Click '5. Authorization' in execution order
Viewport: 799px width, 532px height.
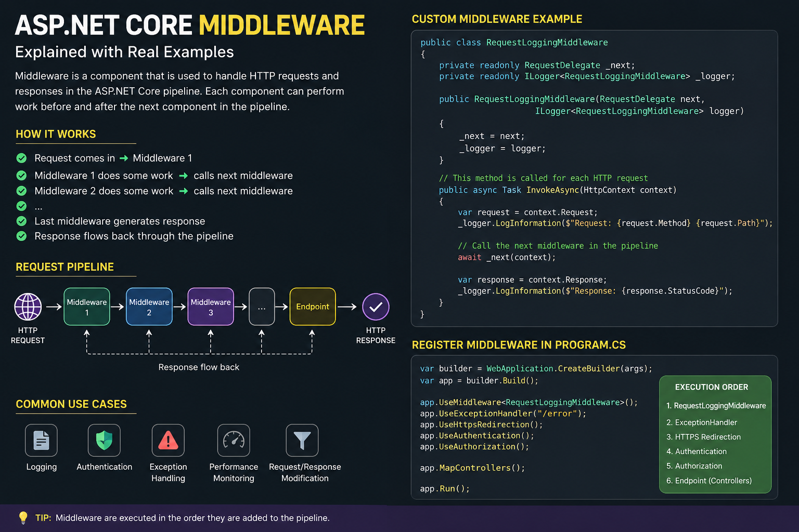[694, 466]
